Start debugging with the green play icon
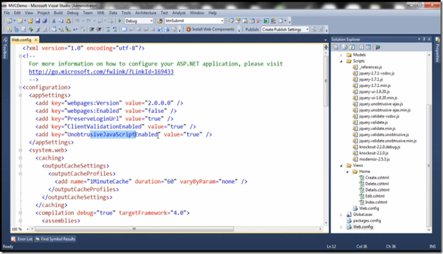The height and width of the screenshot is (254, 443). click(x=120, y=21)
